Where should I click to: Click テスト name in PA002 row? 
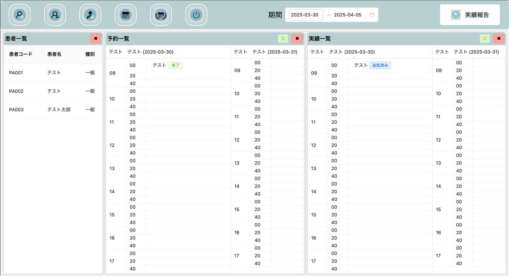click(54, 91)
